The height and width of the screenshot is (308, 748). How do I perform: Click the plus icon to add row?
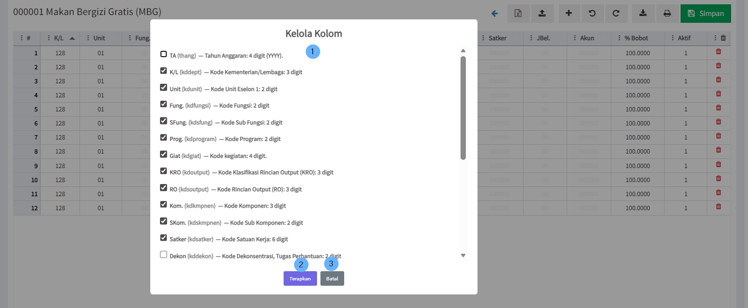point(569,14)
